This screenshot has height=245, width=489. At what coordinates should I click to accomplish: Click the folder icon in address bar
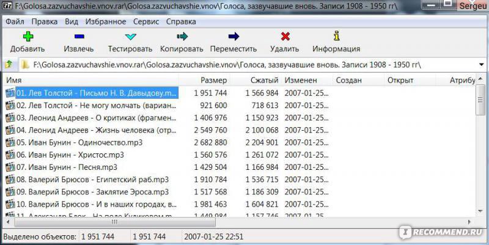point(25,65)
